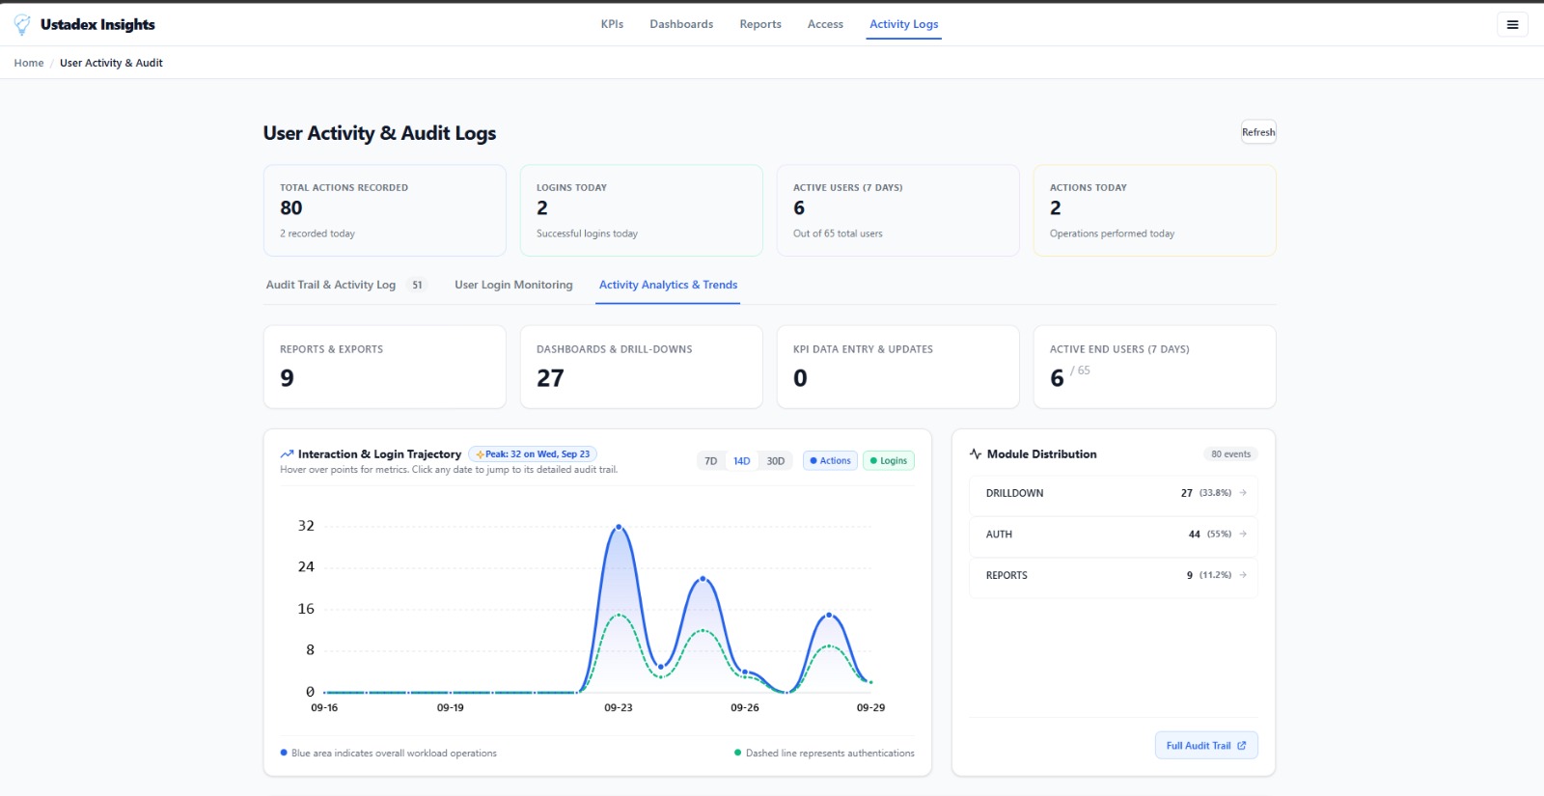Select the 7D time range
This screenshot has height=796, width=1544.
click(711, 461)
